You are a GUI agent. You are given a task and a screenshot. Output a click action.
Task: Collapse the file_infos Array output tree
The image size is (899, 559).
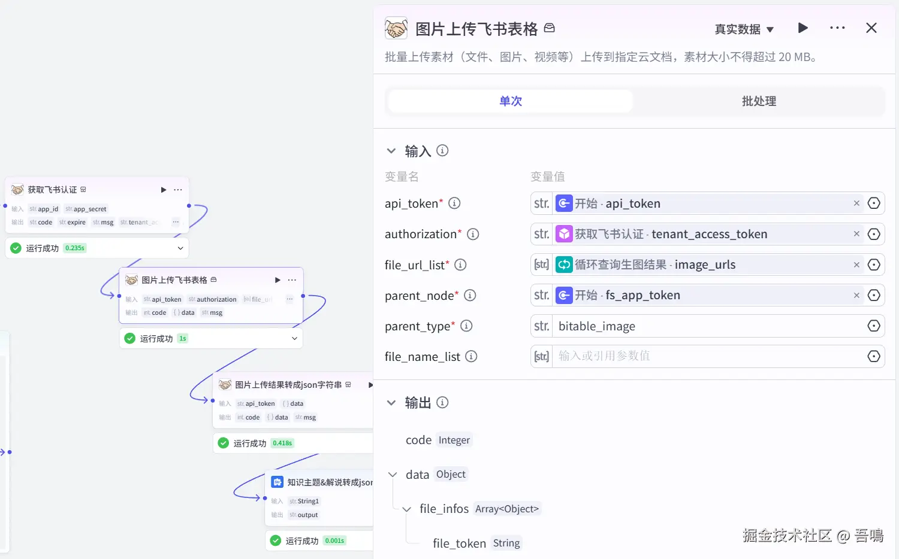(407, 509)
